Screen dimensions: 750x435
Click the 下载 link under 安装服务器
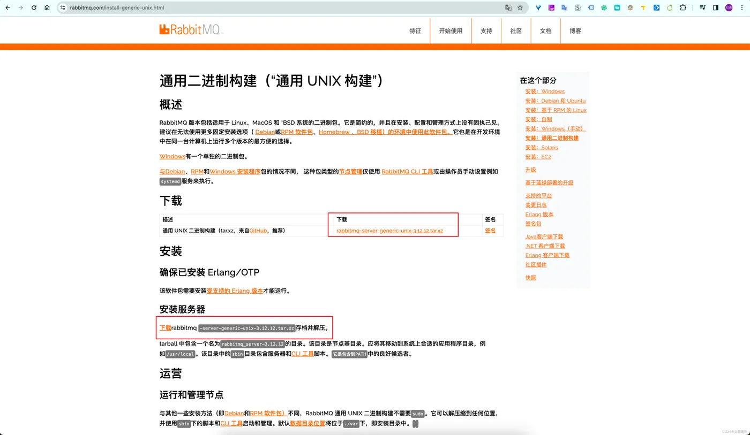166,327
